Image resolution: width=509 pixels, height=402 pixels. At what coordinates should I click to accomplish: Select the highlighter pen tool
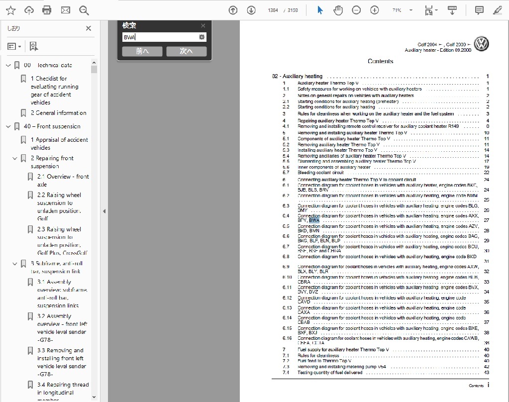[498, 10]
